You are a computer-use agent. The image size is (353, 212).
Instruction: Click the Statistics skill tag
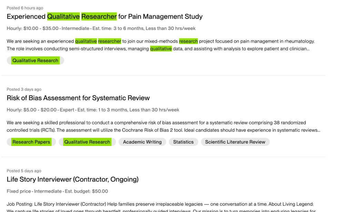point(183,142)
